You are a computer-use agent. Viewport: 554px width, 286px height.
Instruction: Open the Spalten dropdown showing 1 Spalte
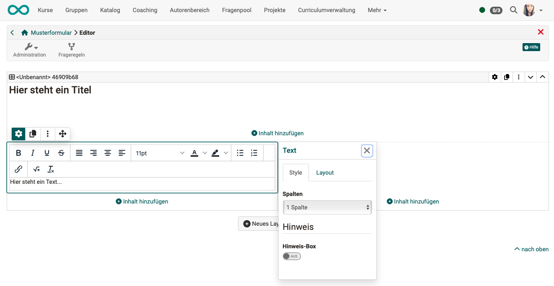327,207
